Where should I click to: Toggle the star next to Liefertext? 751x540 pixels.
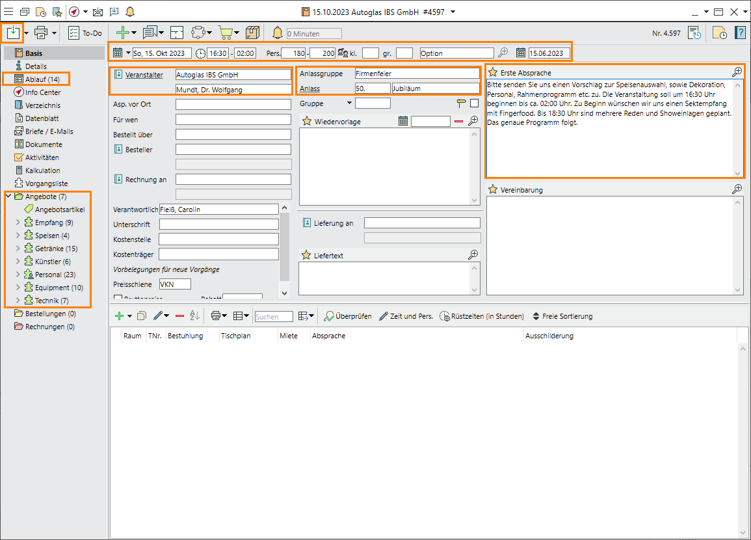coord(307,255)
